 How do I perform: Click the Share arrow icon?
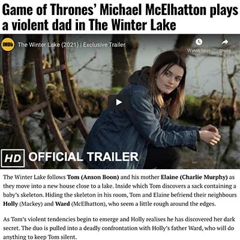pos(225,42)
